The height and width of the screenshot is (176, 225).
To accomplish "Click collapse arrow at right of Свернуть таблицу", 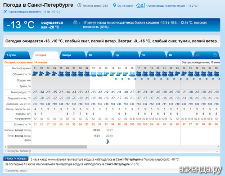I will pyautogui.click(x=217, y=151).
